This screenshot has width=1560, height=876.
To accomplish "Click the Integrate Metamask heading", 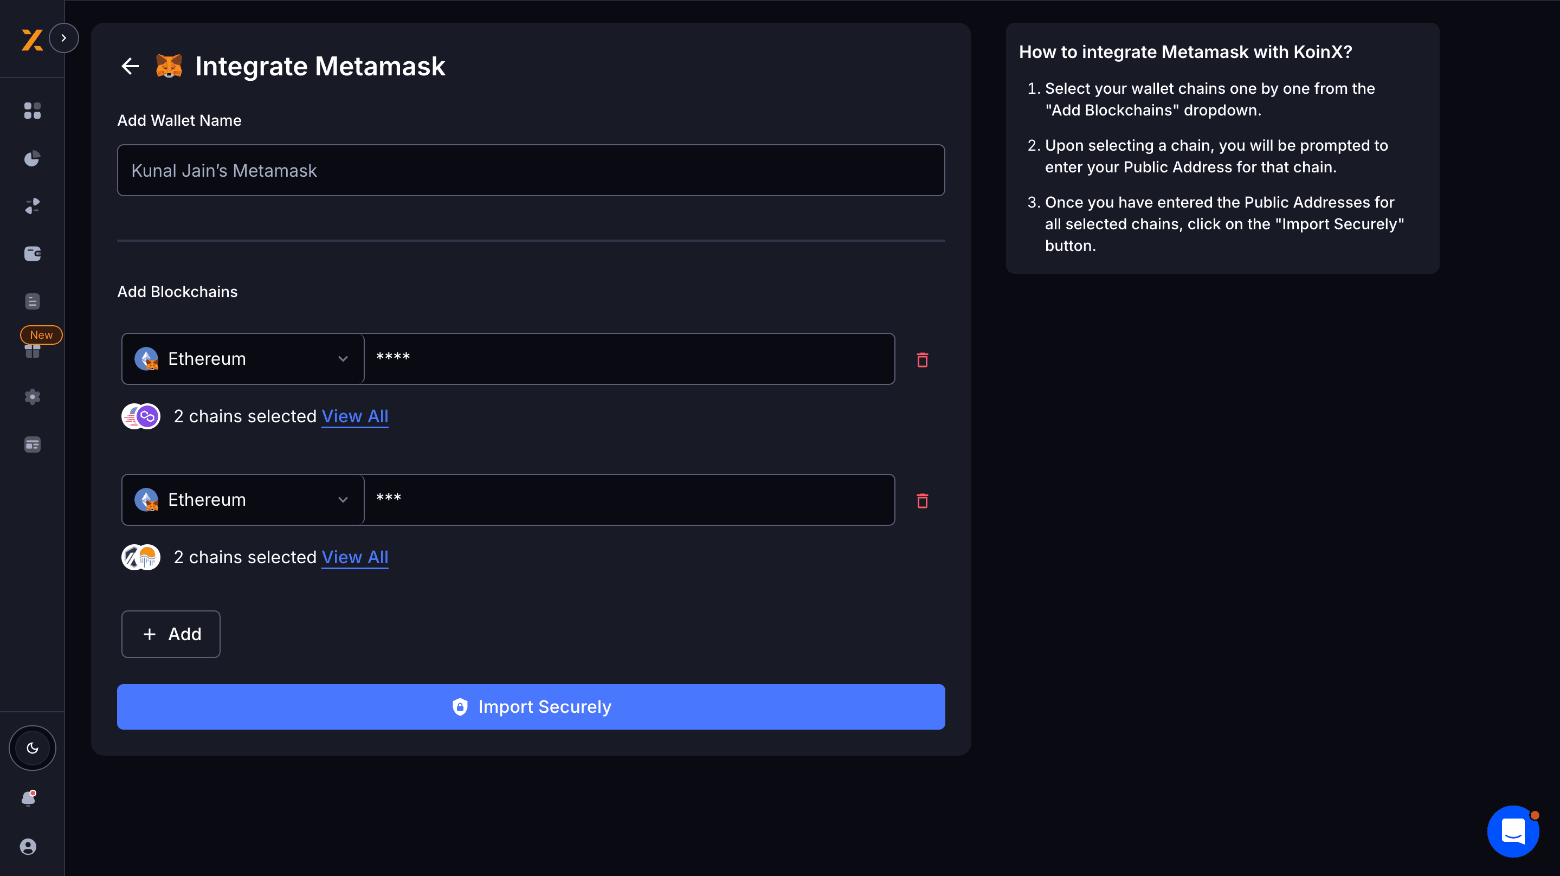I will click(320, 66).
